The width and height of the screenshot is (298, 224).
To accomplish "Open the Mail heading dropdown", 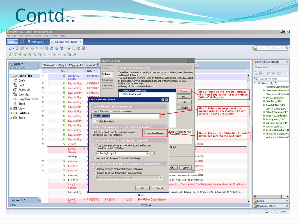I will 22,64.
